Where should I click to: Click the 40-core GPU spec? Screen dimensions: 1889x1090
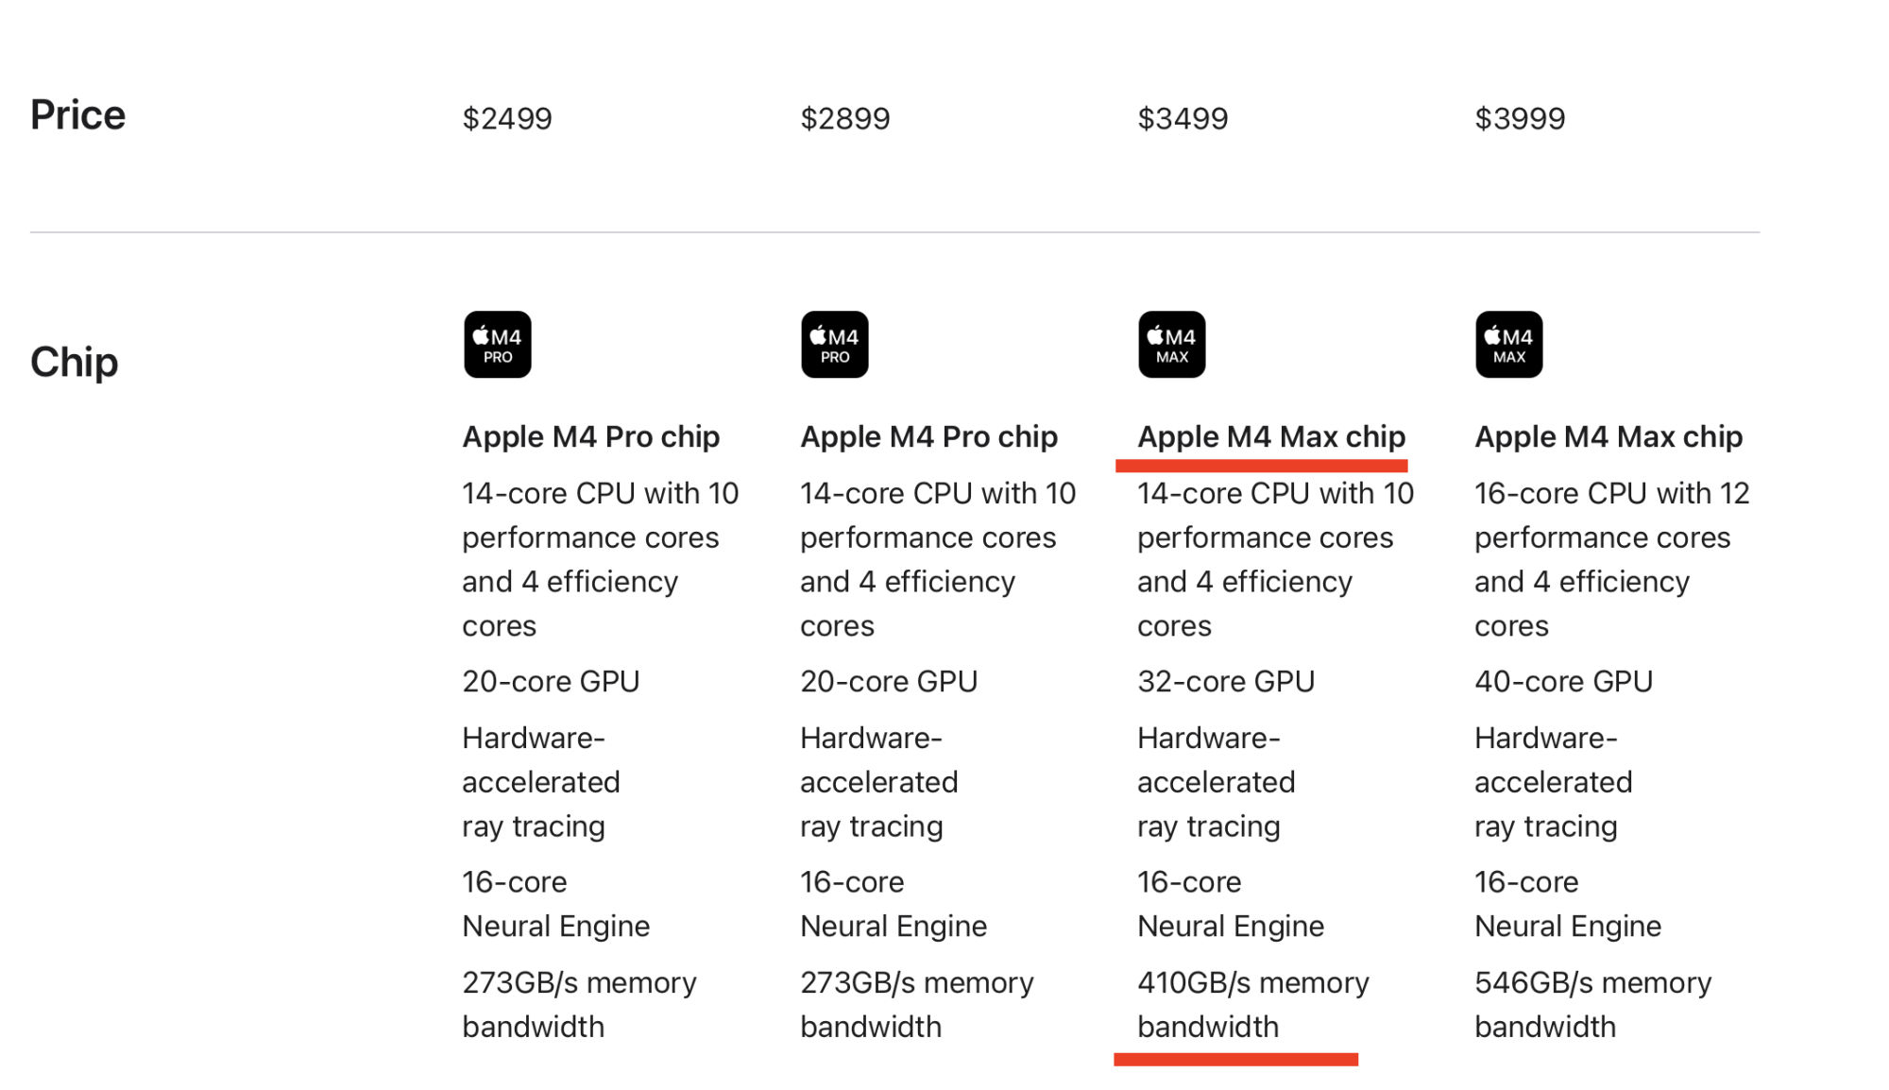(1563, 682)
